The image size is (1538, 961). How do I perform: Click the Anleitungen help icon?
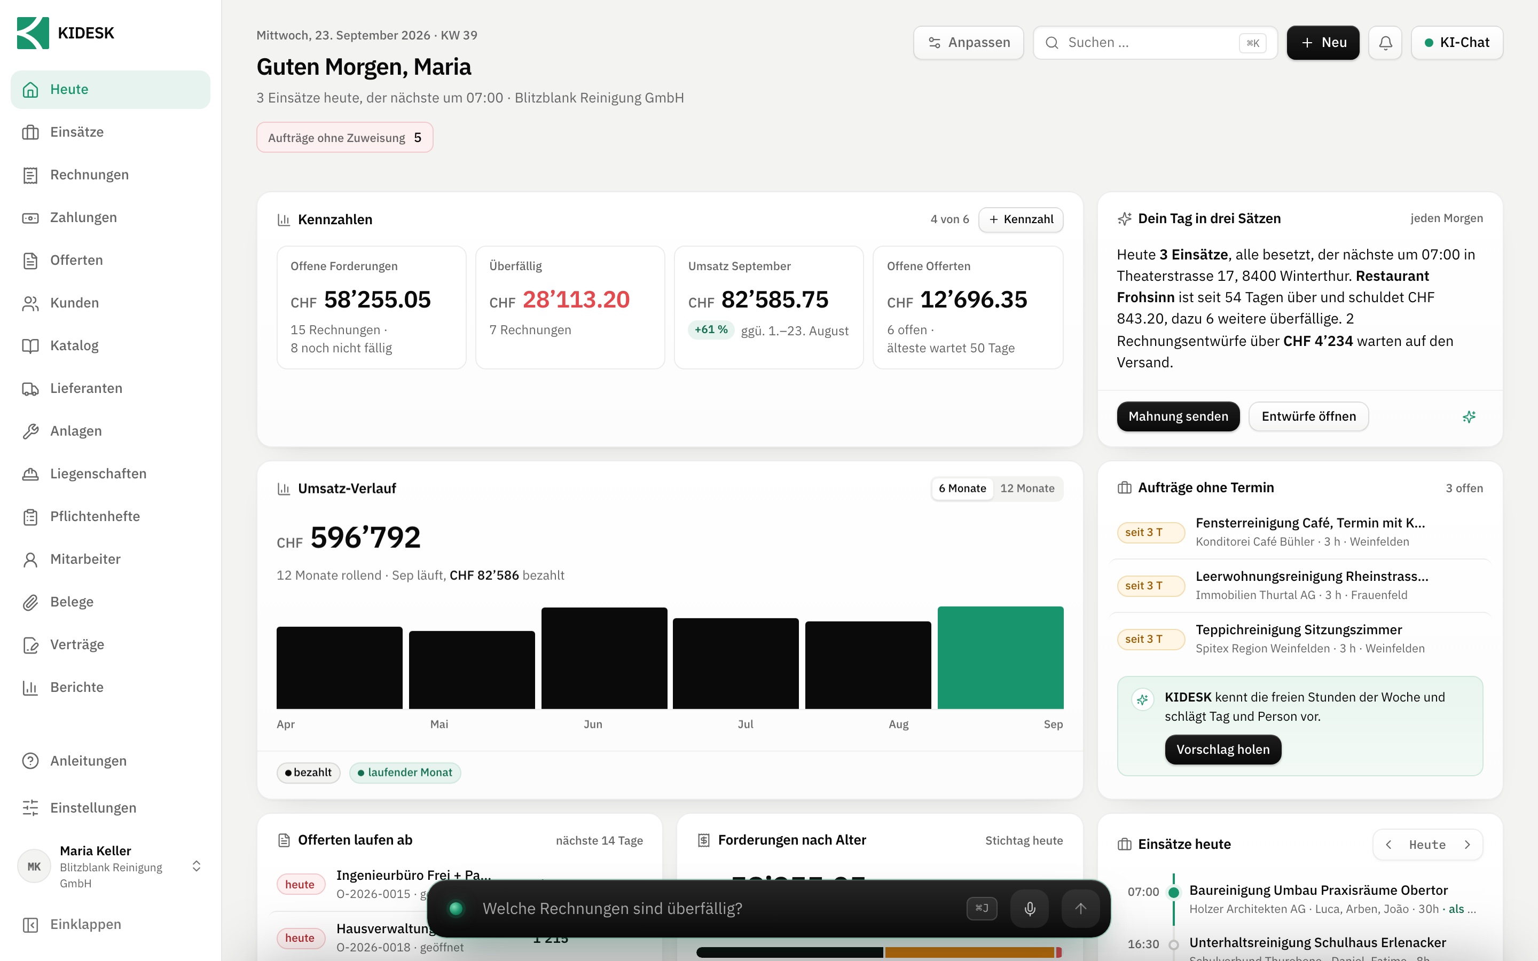pos(30,761)
